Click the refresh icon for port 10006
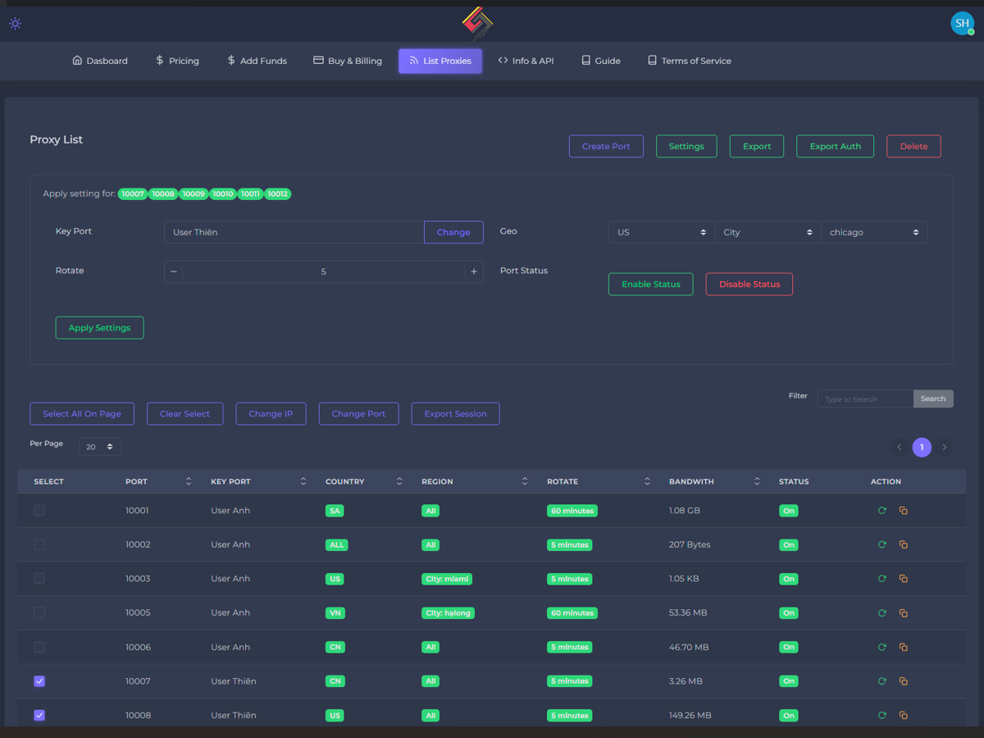 click(882, 647)
